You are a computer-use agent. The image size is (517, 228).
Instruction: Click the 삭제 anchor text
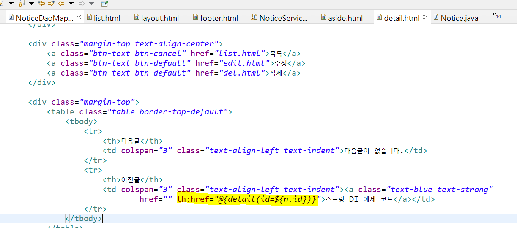point(276,73)
